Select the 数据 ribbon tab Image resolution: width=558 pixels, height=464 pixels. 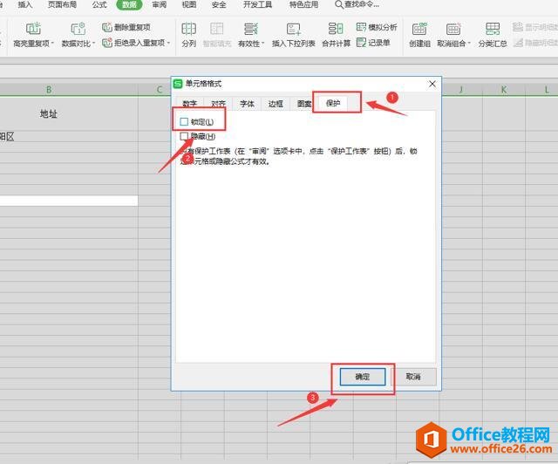pos(129,4)
